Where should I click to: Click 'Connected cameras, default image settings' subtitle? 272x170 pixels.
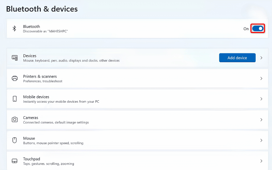[56, 122]
